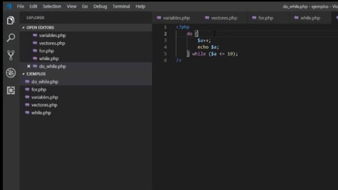Open the Search view in activity bar

coord(11,37)
